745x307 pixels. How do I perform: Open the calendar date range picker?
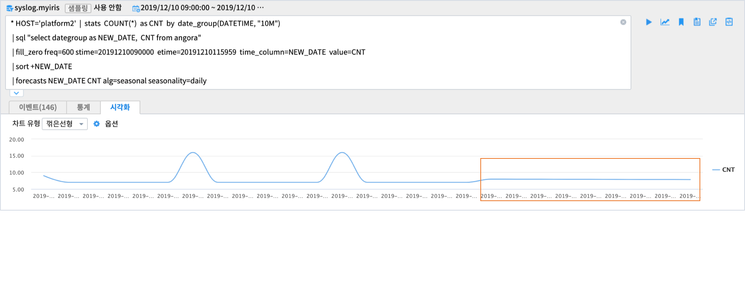[x=136, y=8]
